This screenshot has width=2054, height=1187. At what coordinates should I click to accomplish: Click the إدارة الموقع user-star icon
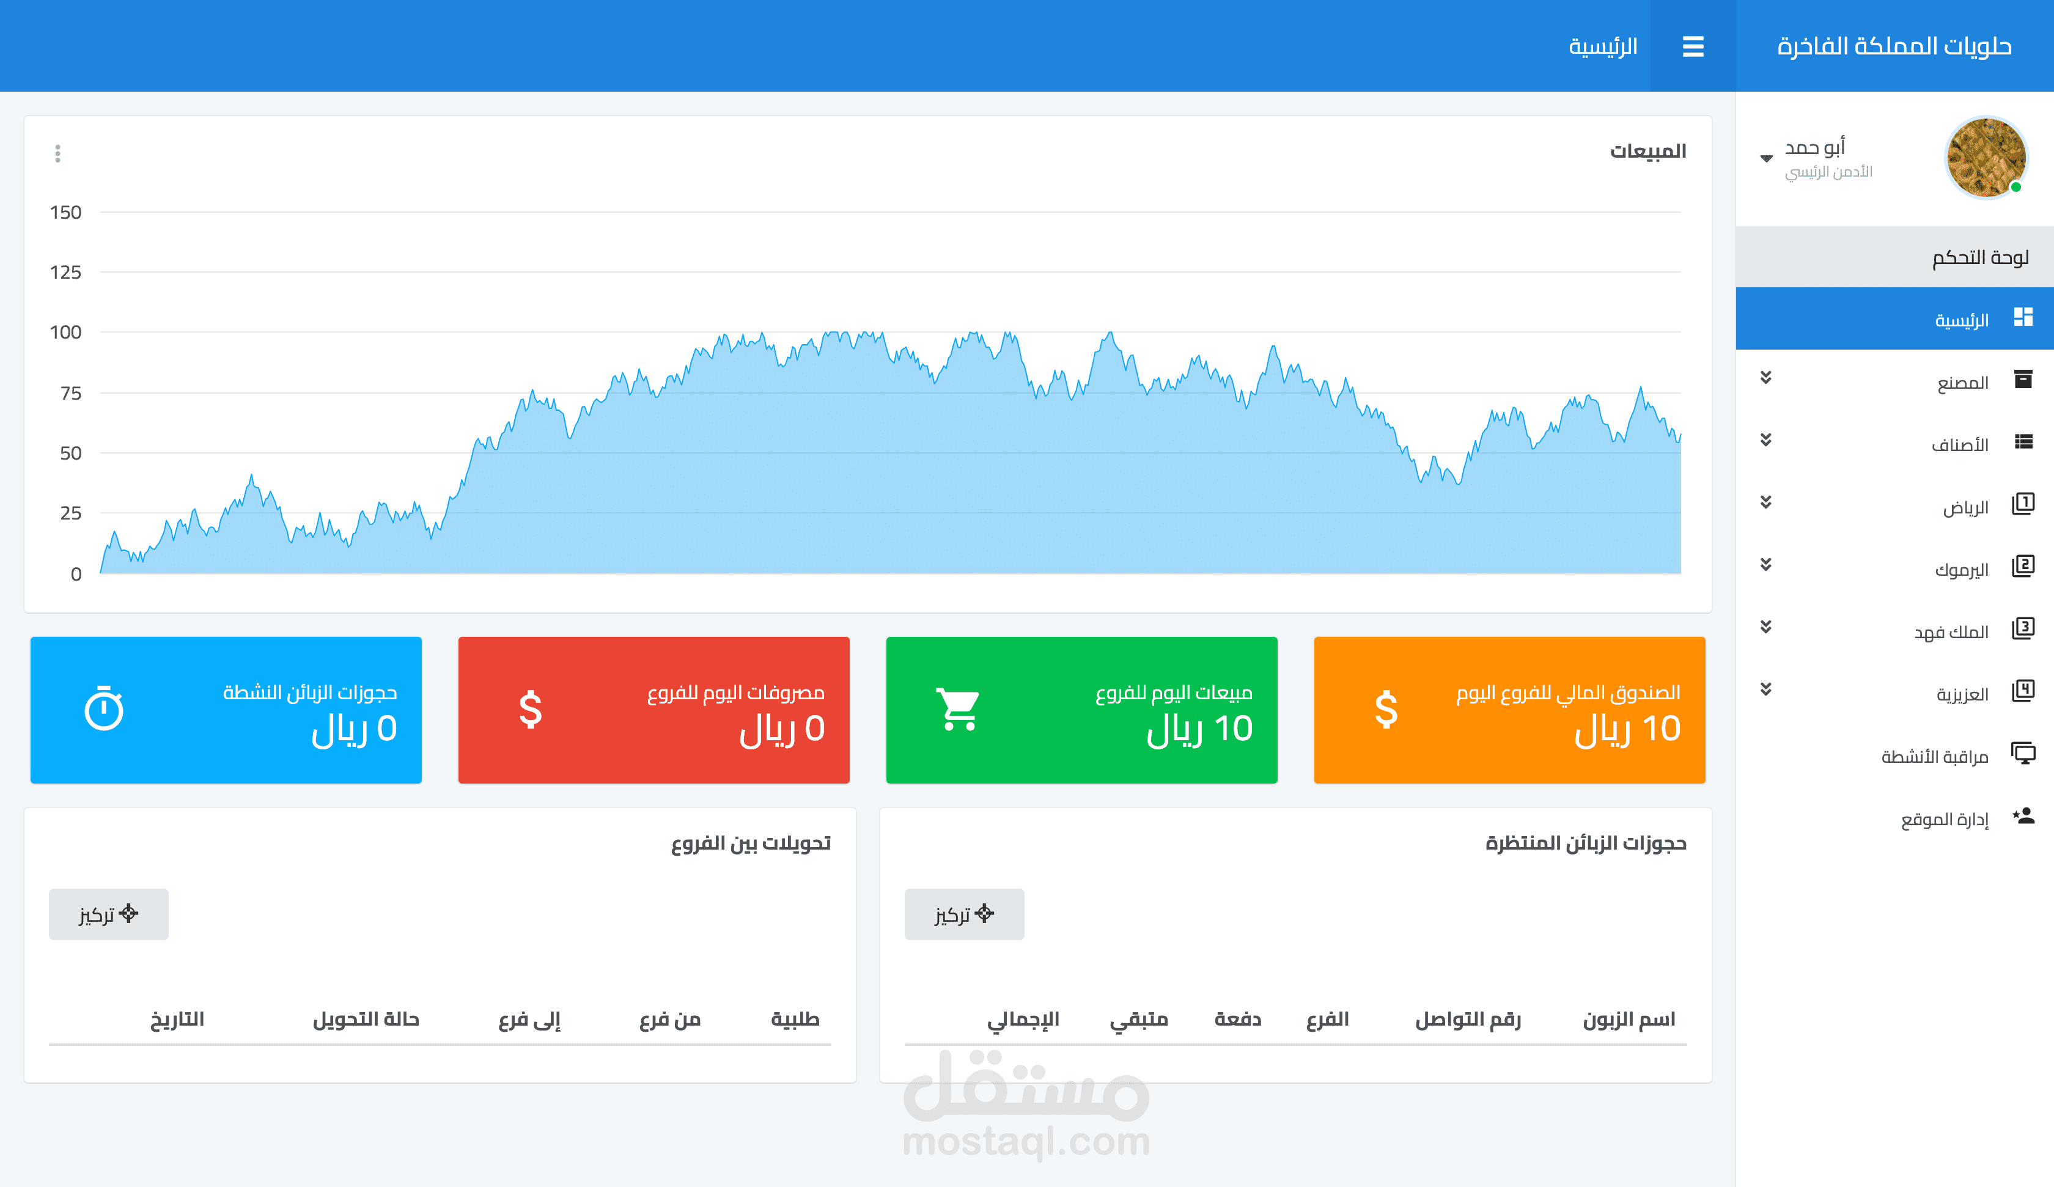tap(2022, 816)
